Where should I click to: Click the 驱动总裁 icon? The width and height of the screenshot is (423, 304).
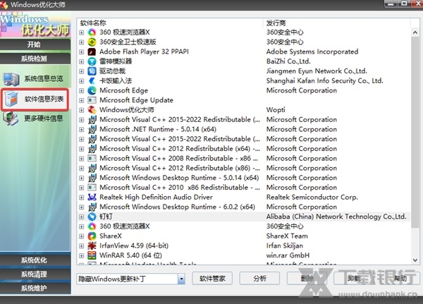pyautogui.click(x=92, y=71)
